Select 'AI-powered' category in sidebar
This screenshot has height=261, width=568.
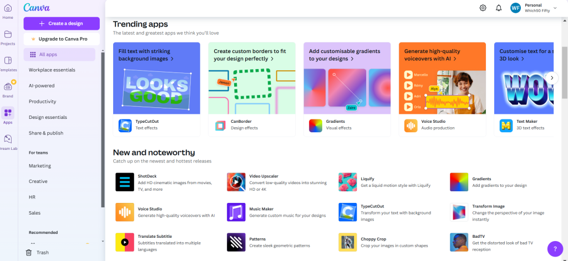[42, 86]
